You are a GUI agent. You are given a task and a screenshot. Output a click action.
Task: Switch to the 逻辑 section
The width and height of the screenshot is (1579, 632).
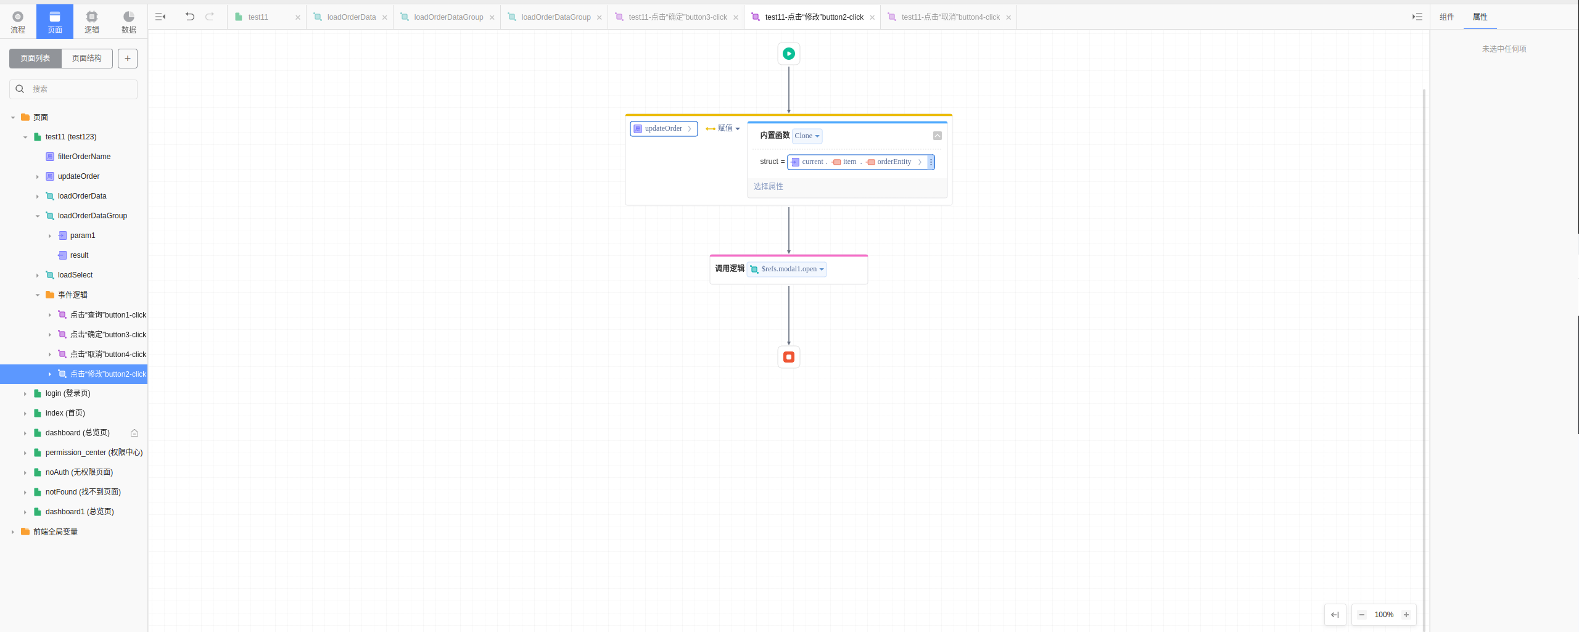coord(92,22)
